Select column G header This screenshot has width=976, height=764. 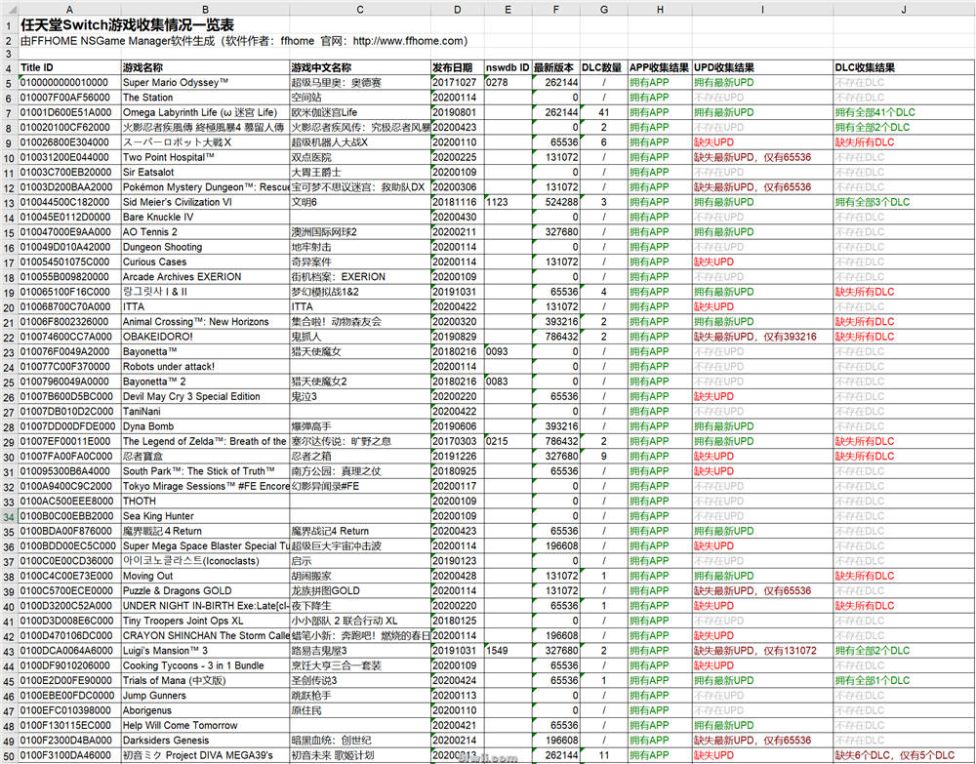604,10
